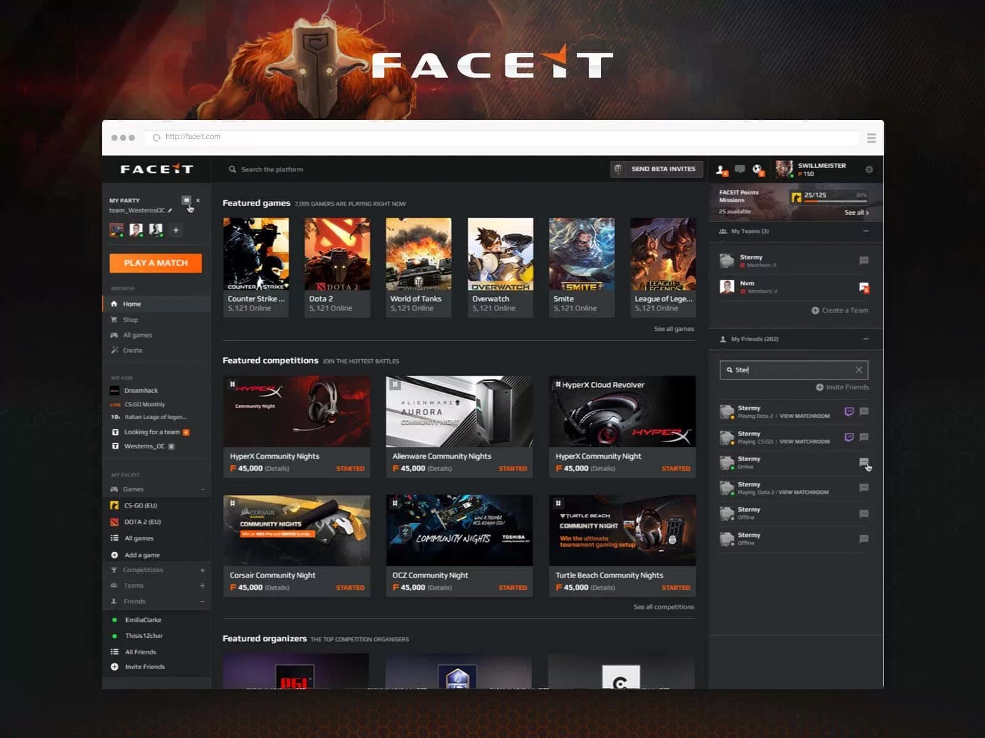Screen dimensions: 985x738
Task: Click the Stermy team chat icon in My Teams
Action: pos(864,261)
